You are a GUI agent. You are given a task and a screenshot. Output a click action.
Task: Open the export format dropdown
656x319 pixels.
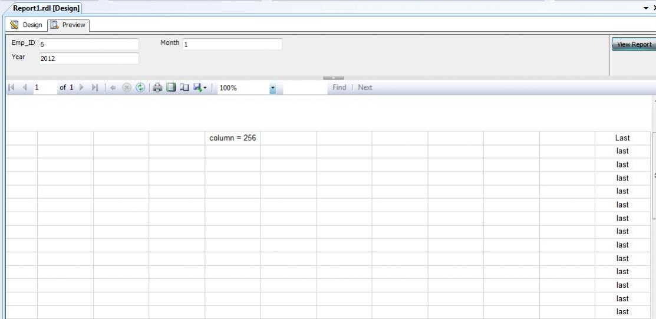pyautogui.click(x=200, y=87)
